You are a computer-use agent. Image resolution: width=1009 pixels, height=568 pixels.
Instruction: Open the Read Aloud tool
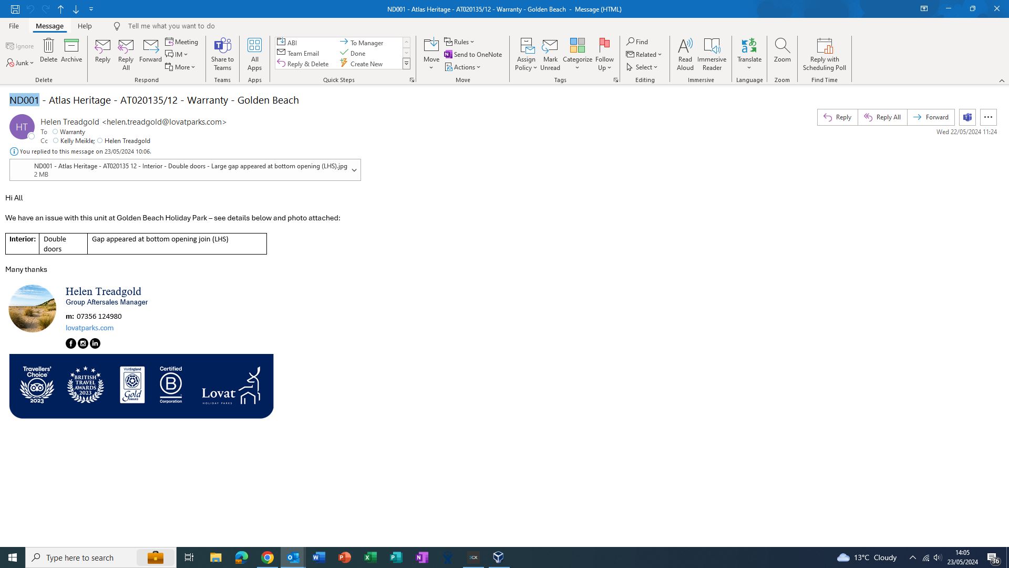coord(685,46)
